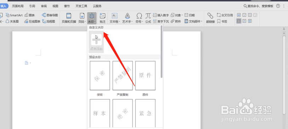Viewport: 288px width, 129px height.
Task: Switch to the 云服务 cloud services tab
Action: pyautogui.click(x=97, y=6)
